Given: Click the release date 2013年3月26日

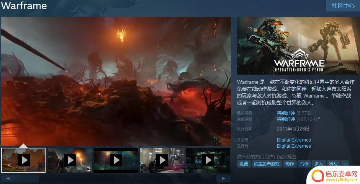Looking at the screenshot, I should [293, 129].
